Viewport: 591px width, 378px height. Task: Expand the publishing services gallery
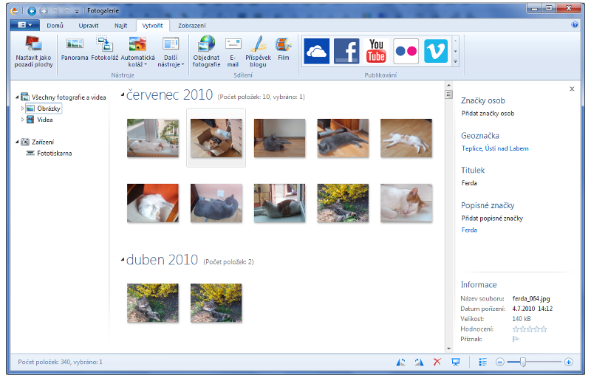click(456, 62)
